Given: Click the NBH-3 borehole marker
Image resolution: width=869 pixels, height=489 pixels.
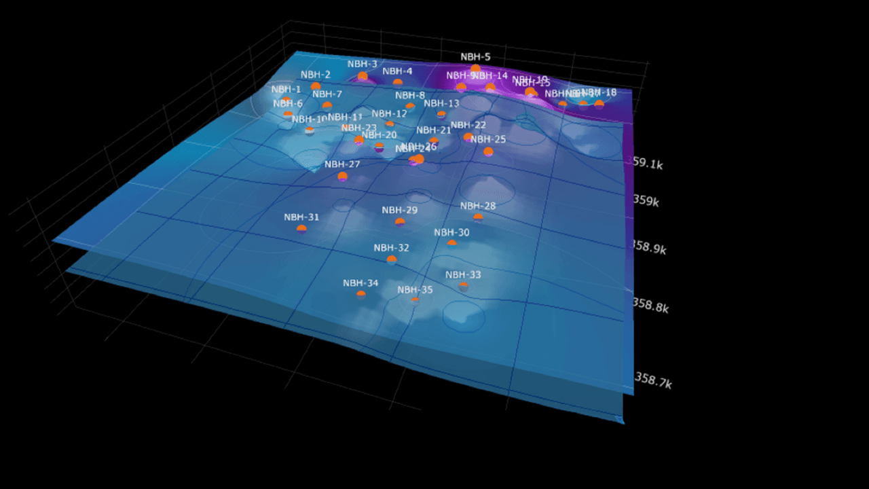Looking at the screenshot, I should coord(363,76).
